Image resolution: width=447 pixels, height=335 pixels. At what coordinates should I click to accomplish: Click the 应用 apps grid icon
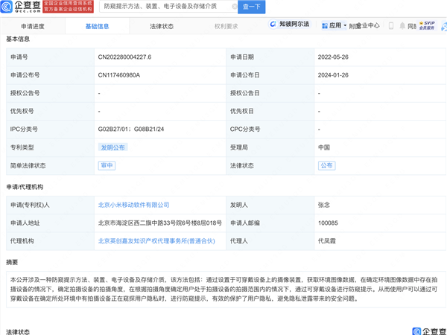tap(323, 25)
